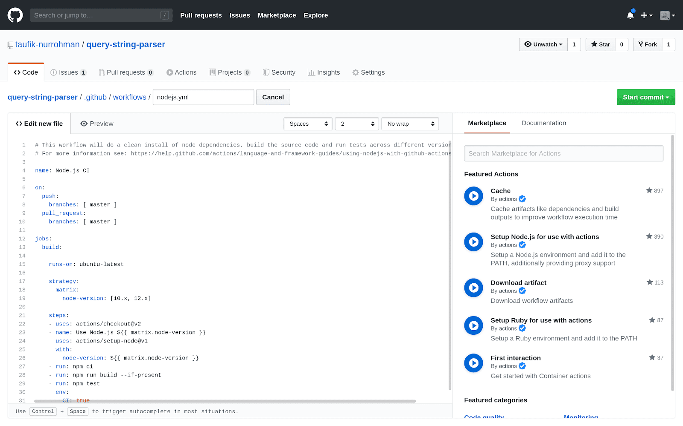Select the Marketplace sidebar tab

pos(487,123)
